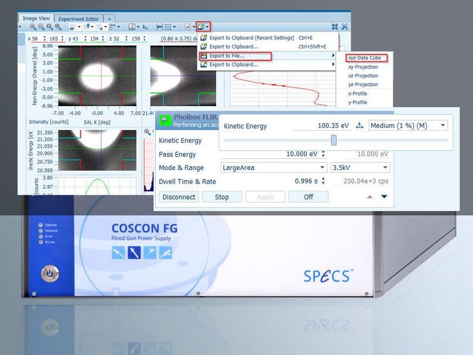
Task: Click the fx function toolbar icon
Action: tap(132, 27)
